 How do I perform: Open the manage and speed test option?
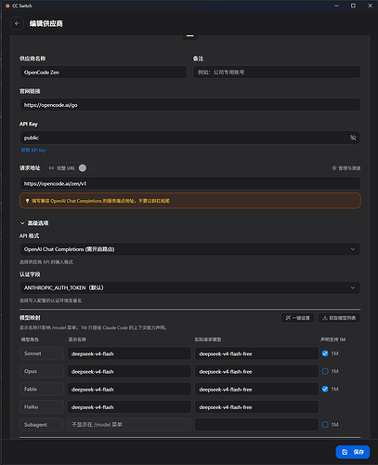(346, 168)
